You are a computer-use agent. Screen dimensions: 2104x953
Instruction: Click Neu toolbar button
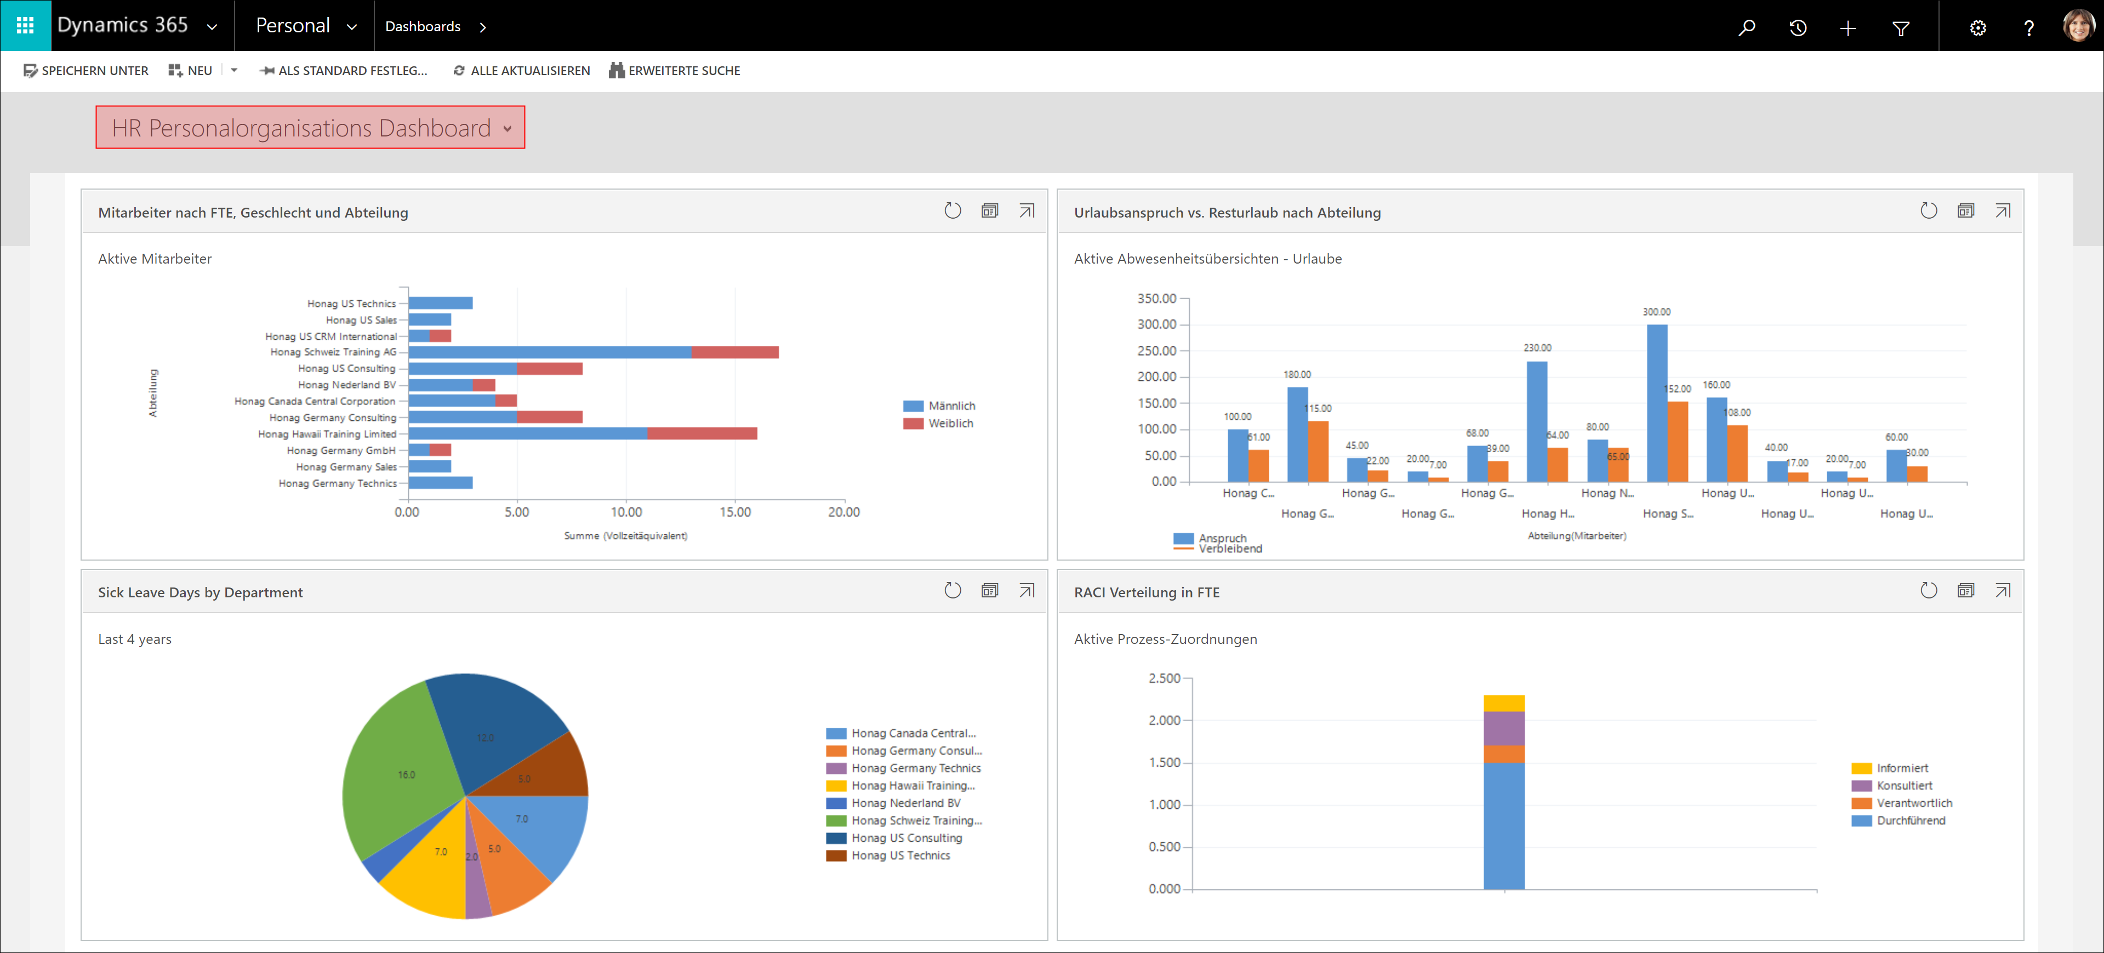pyautogui.click(x=190, y=71)
